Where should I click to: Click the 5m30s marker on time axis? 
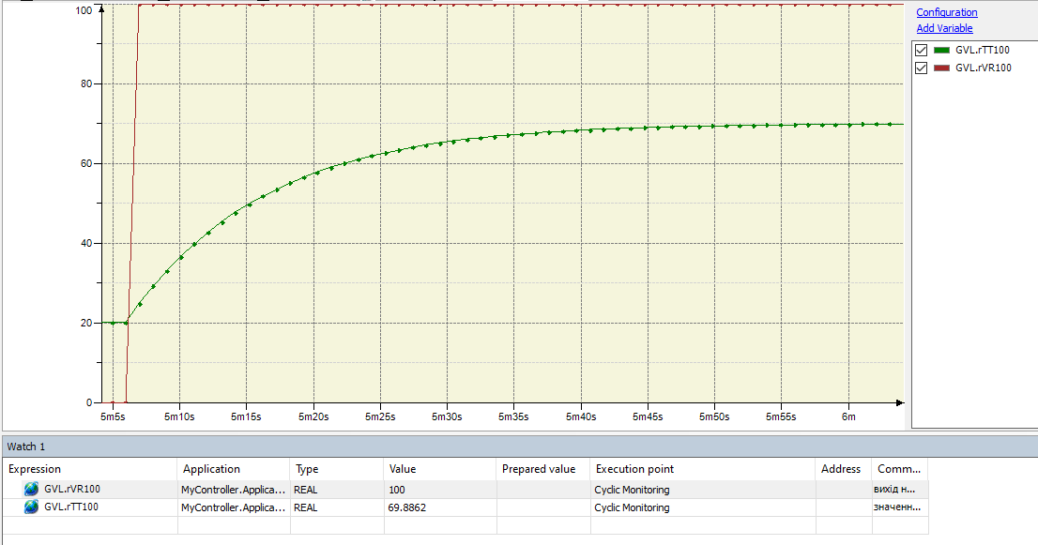tap(447, 416)
